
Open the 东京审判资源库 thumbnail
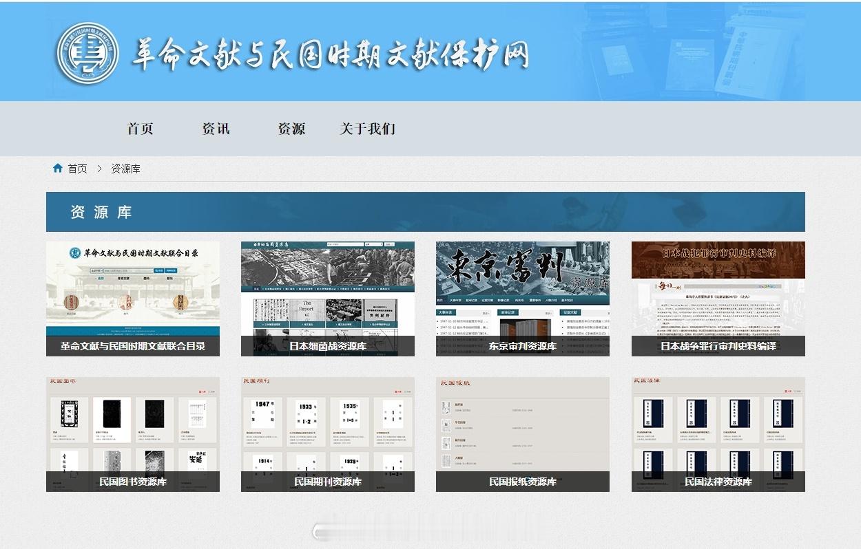point(523,299)
